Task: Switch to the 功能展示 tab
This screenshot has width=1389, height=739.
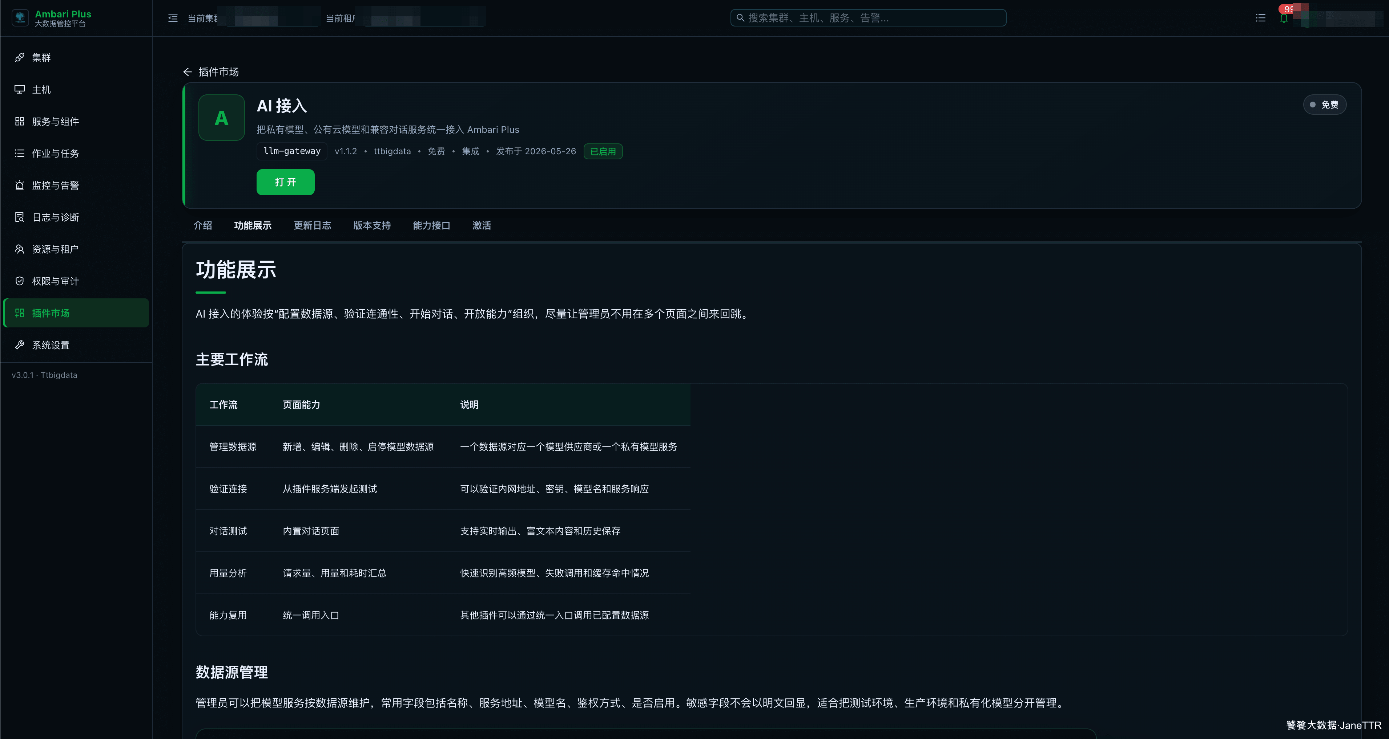Action: click(253, 225)
